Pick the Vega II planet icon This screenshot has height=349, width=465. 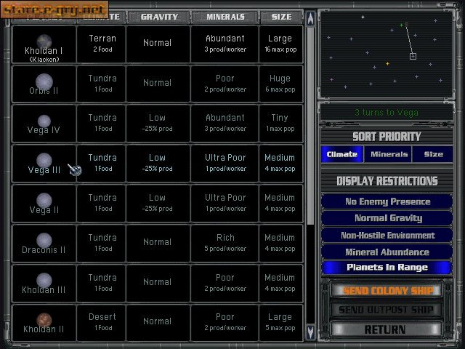tap(44, 201)
